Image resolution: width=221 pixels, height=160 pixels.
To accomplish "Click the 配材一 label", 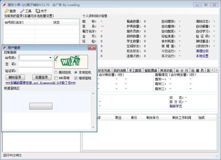I will point(161,79).
